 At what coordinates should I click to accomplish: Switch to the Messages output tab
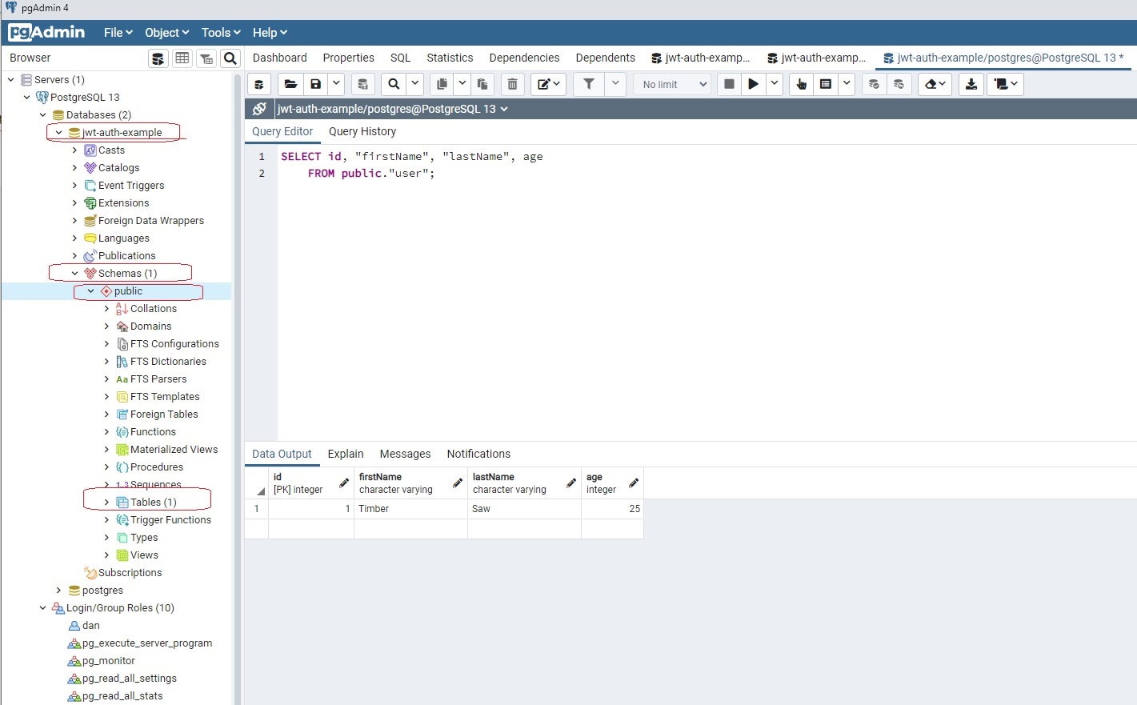tap(405, 454)
